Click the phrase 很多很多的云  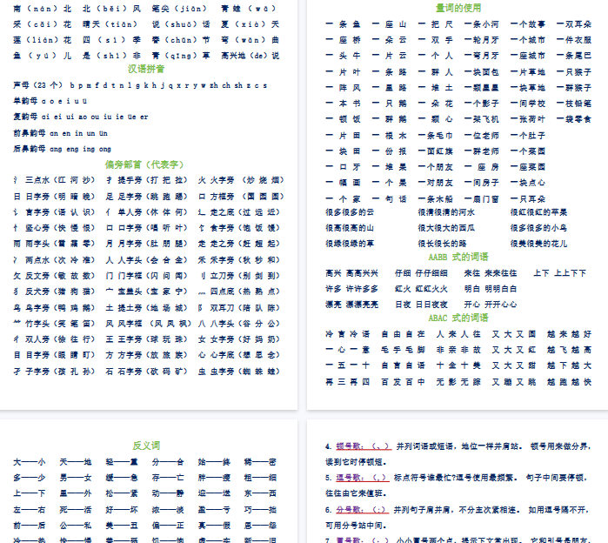[350, 211]
